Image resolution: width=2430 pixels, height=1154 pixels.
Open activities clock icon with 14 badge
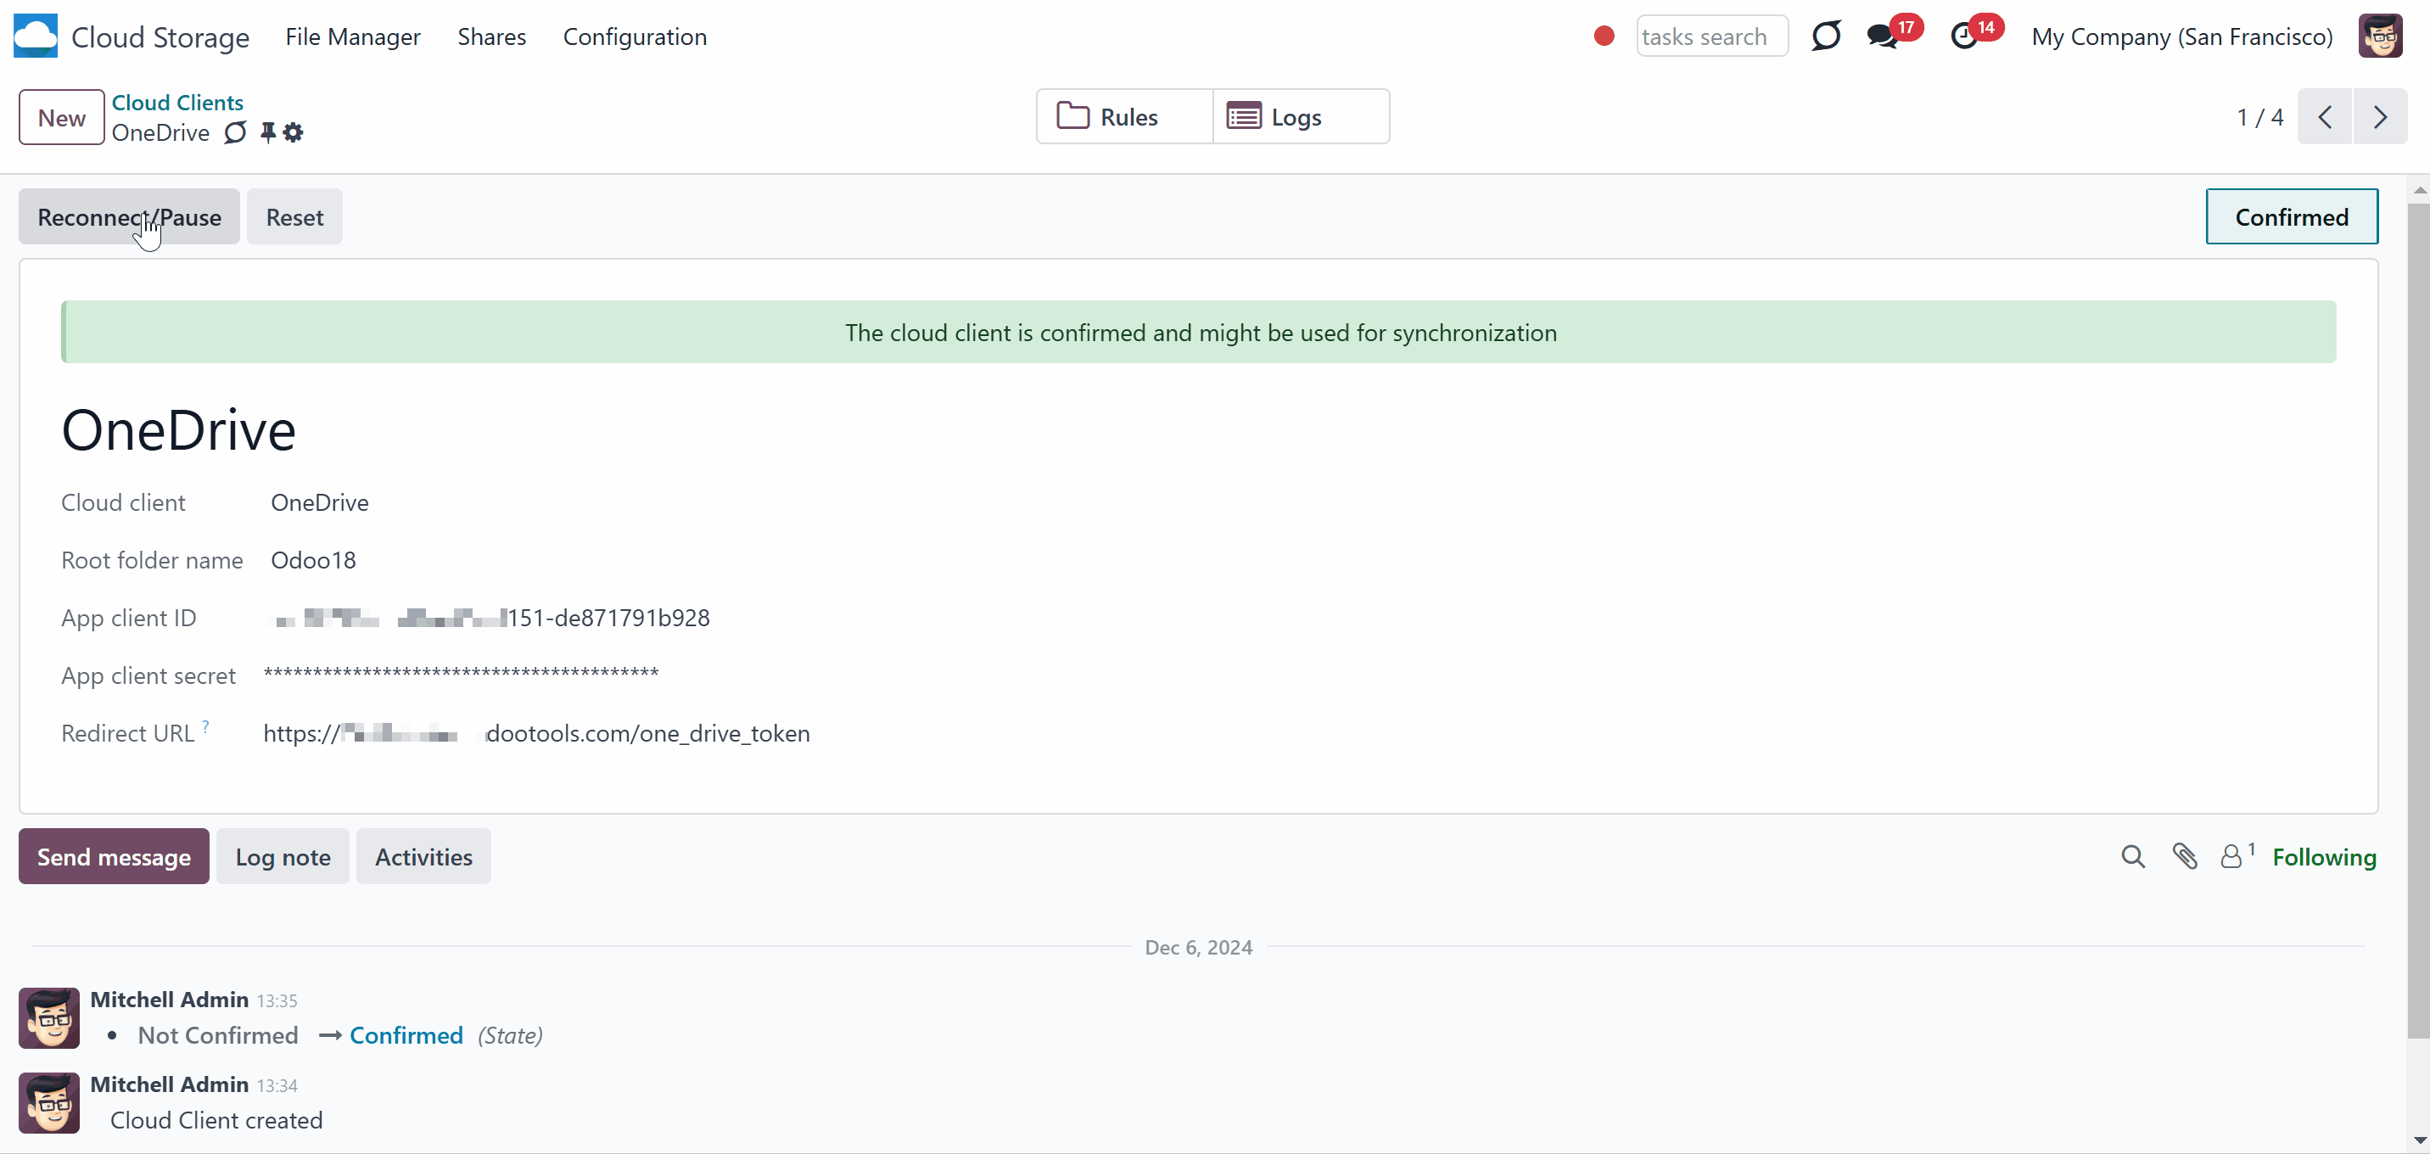[x=1965, y=36]
